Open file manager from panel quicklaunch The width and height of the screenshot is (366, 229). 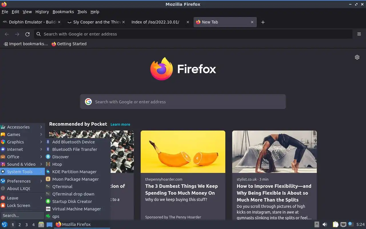(x=41, y=224)
